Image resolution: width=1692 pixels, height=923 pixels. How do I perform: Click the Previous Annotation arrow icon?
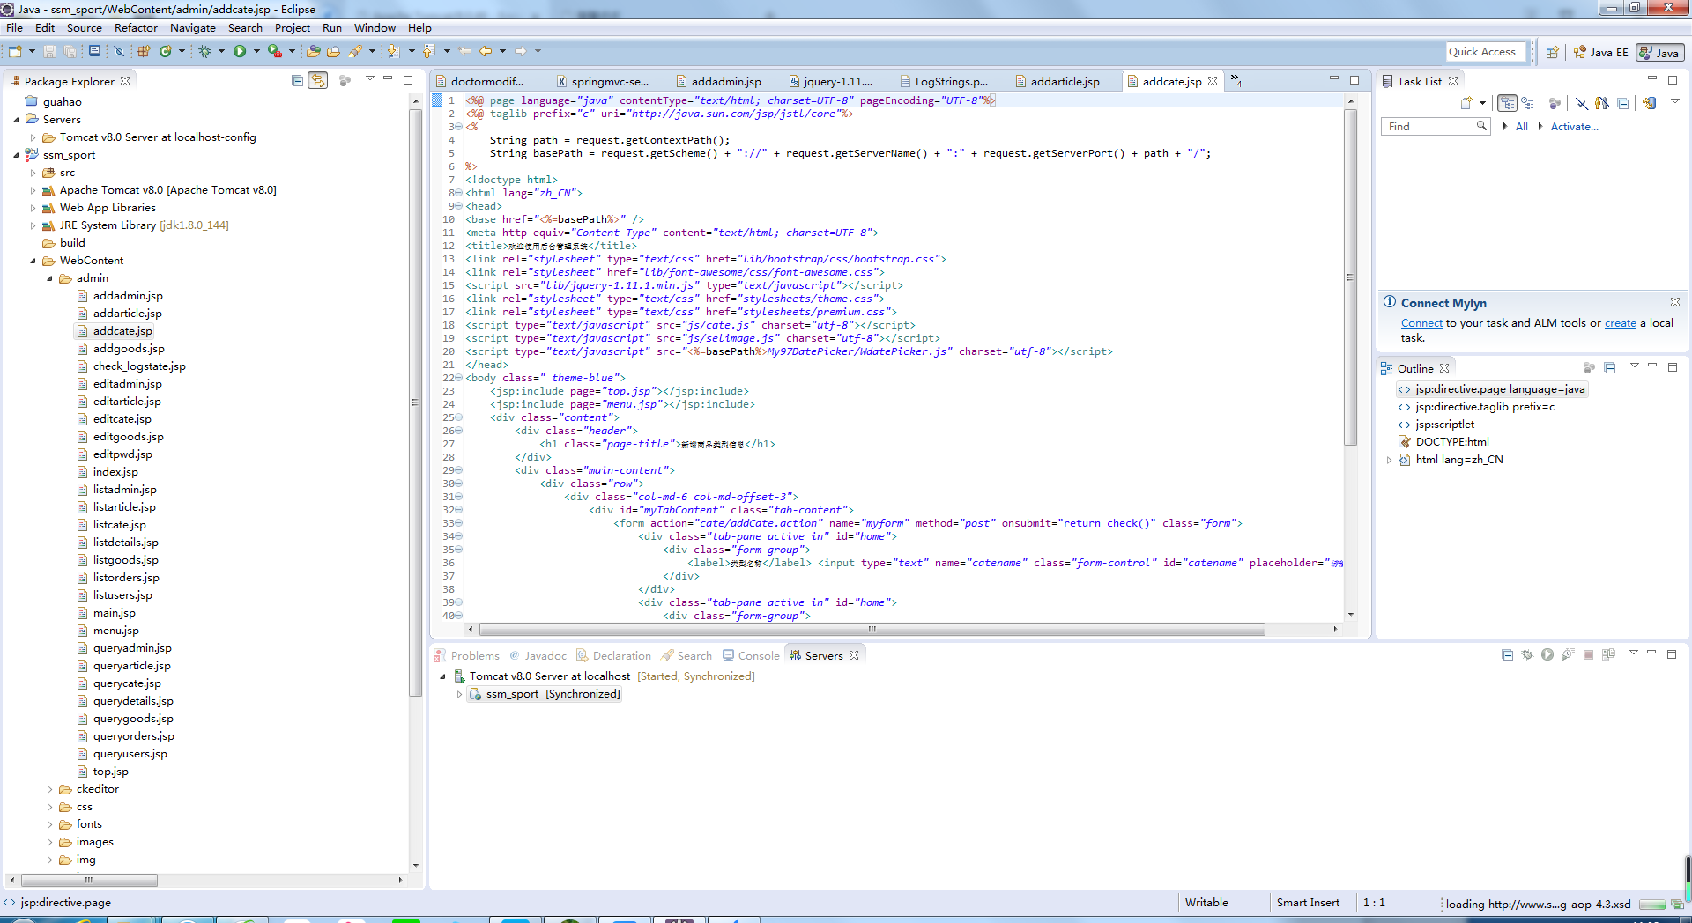(428, 52)
